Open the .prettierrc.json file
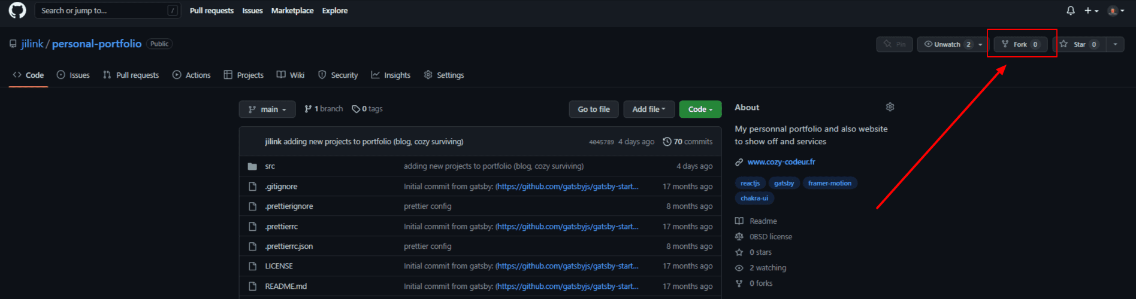1136x299 pixels. pos(289,246)
